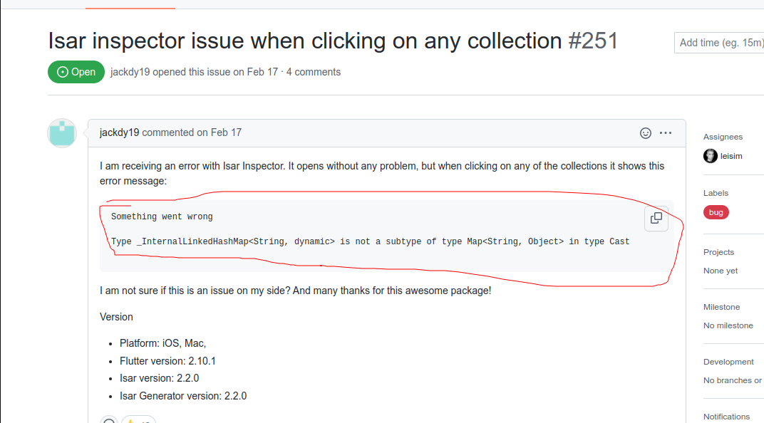Add a thumbs-up reaction below the comment
The width and height of the screenshot is (764, 423).
[x=138, y=421]
